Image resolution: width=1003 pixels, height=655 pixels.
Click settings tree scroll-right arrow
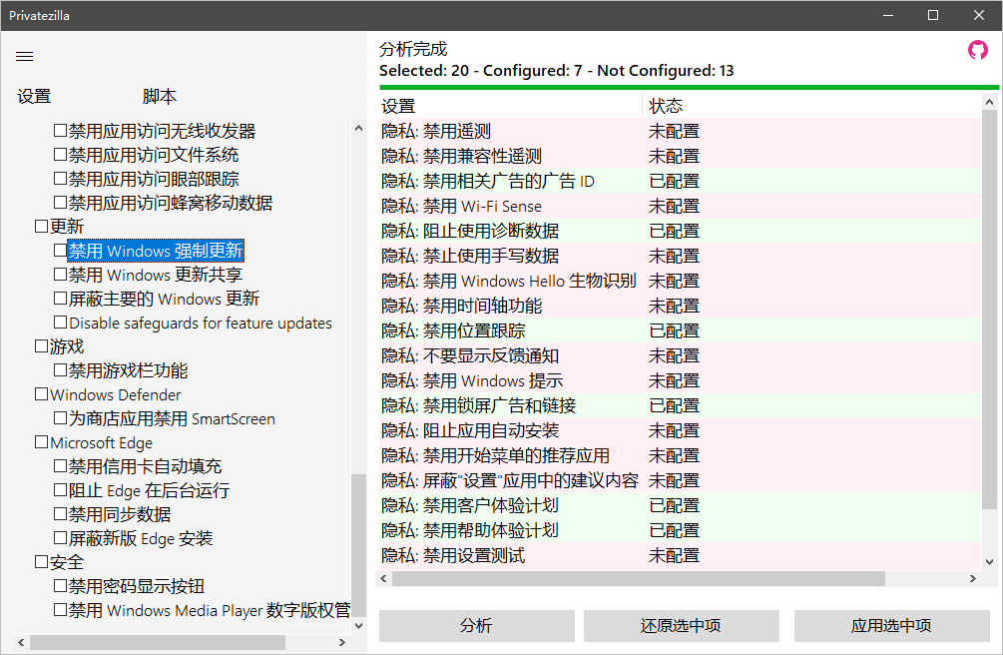pos(342,642)
